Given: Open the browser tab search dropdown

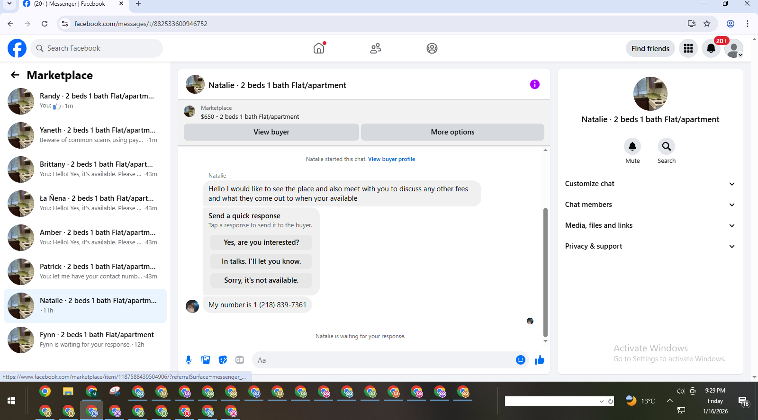Looking at the screenshot, I should pyautogui.click(x=9, y=4).
